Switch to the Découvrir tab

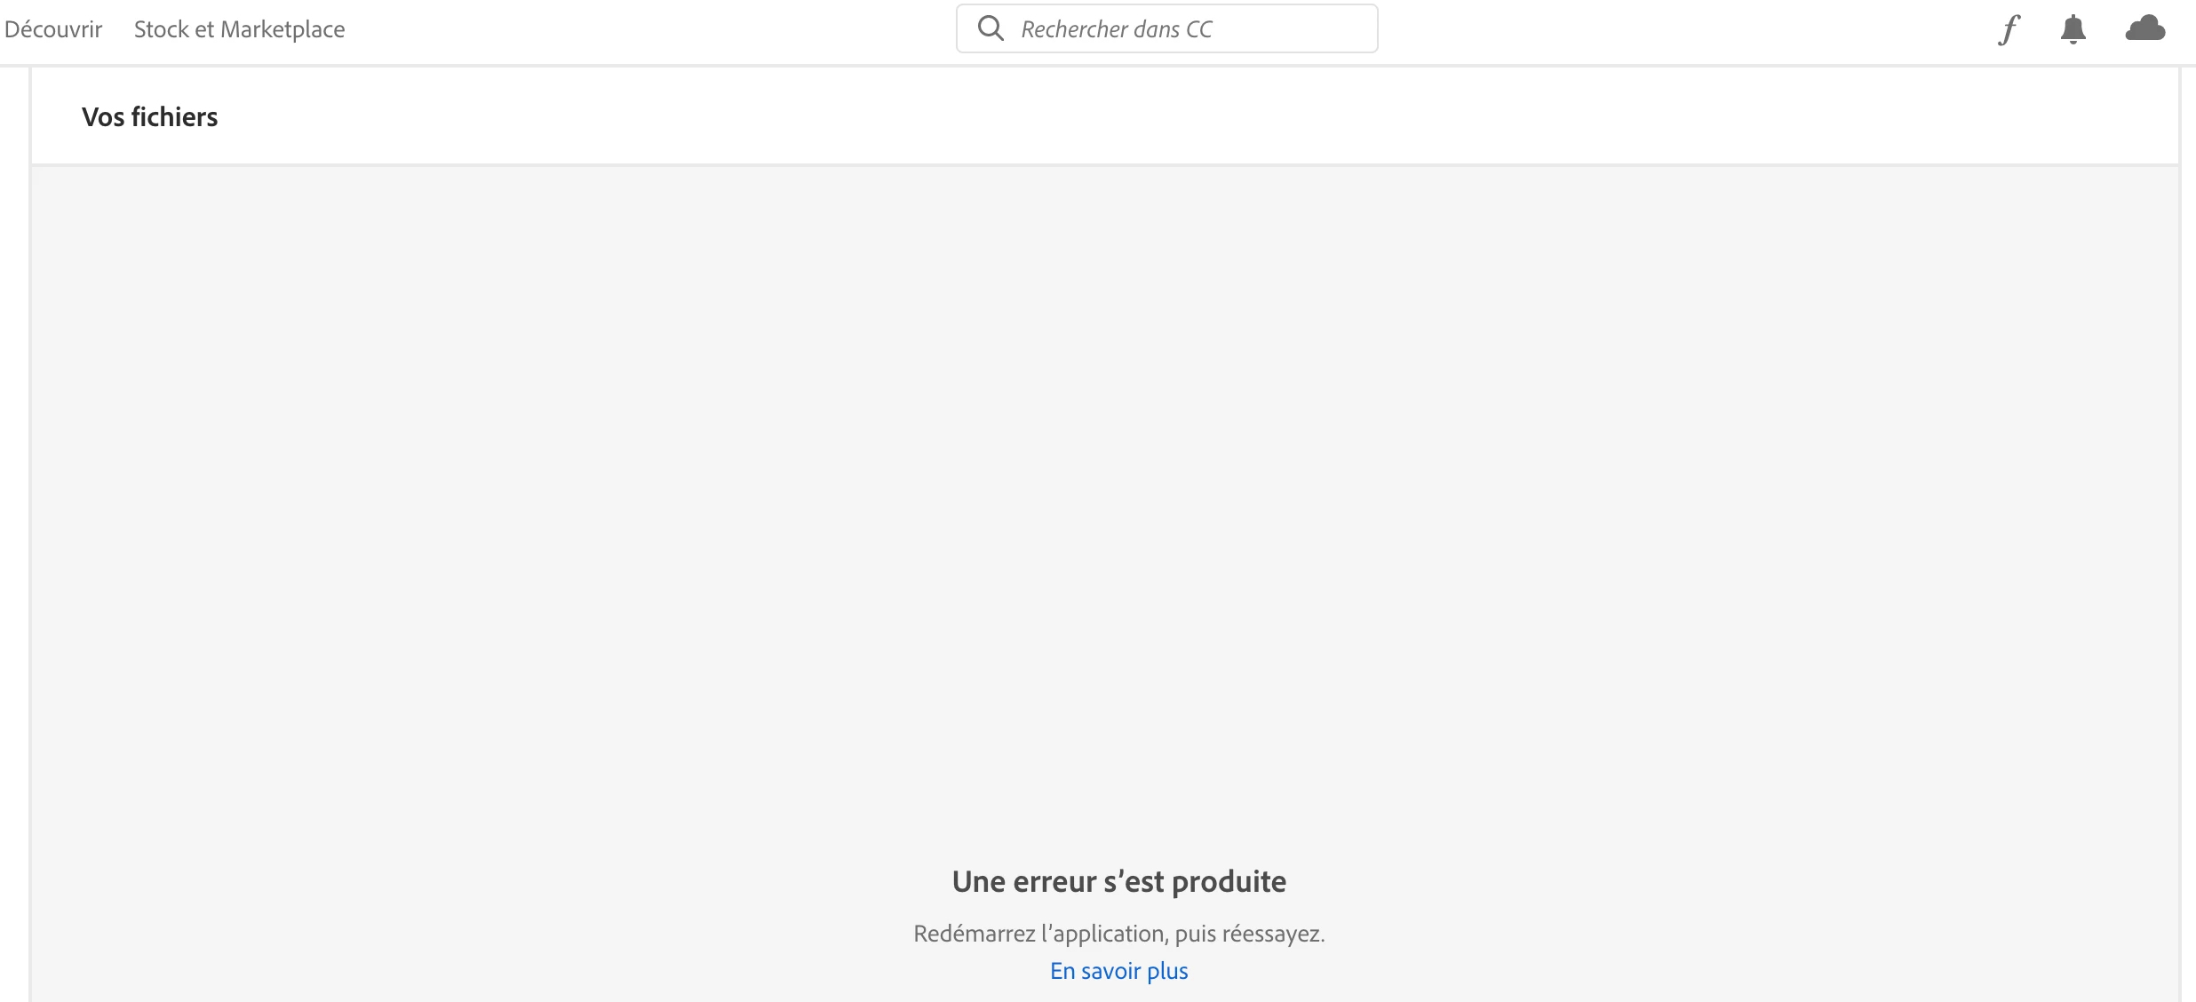tap(53, 29)
